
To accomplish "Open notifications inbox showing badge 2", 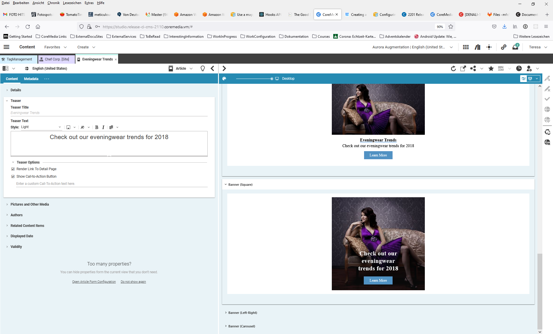I will click(515, 47).
